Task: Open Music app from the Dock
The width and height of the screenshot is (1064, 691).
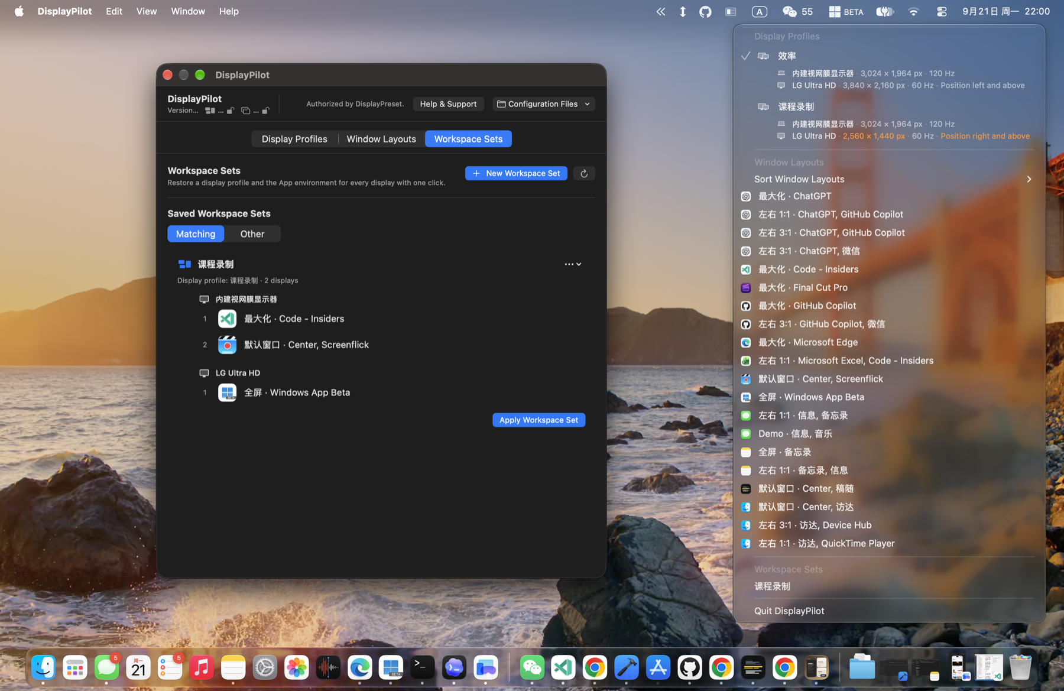Action: tap(202, 668)
